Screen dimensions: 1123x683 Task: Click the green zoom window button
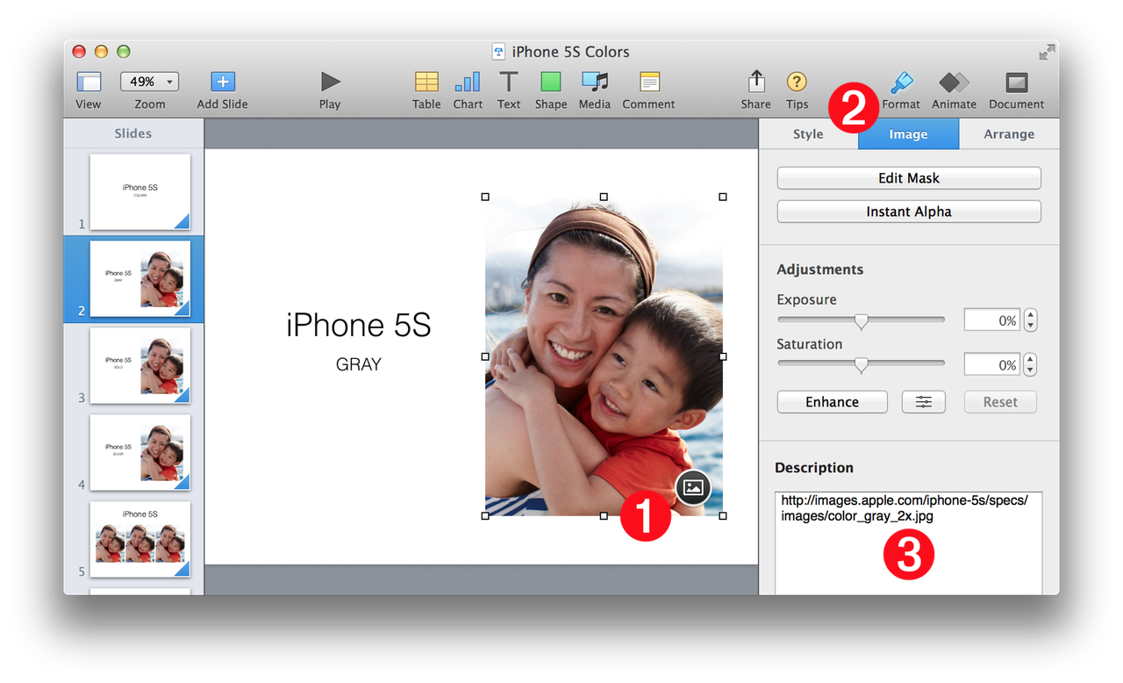124,52
